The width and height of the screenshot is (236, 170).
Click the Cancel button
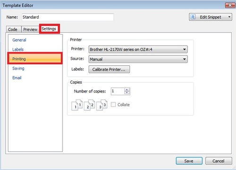point(219,161)
